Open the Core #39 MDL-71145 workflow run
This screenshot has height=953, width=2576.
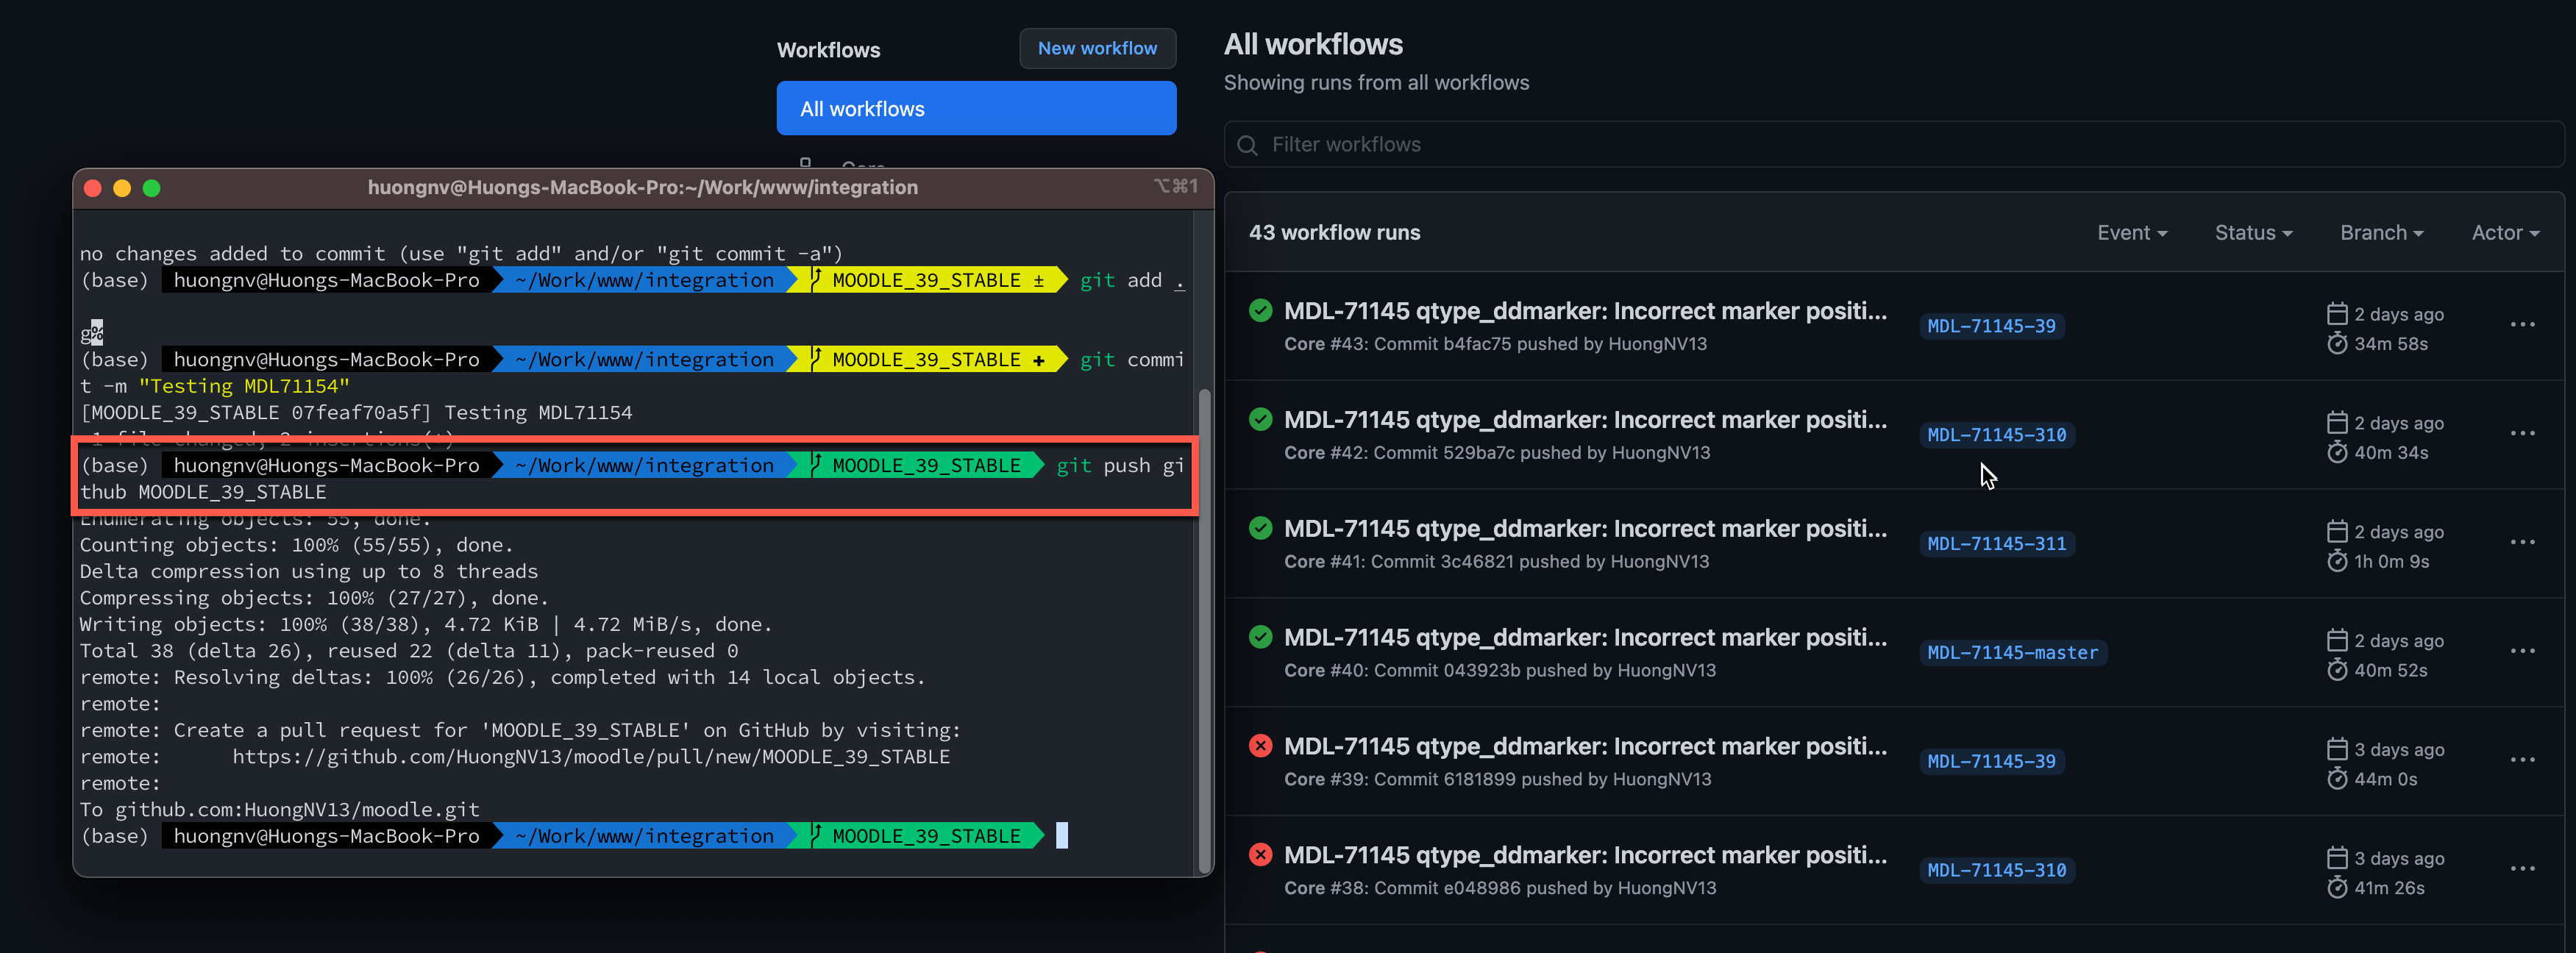1585,747
